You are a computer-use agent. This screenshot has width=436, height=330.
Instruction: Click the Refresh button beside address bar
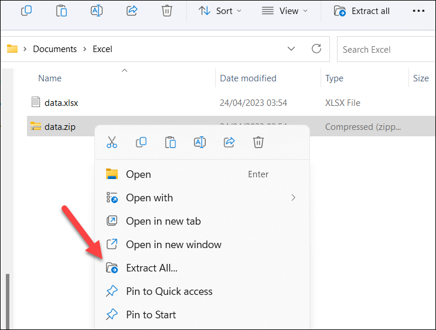tap(316, 49)
